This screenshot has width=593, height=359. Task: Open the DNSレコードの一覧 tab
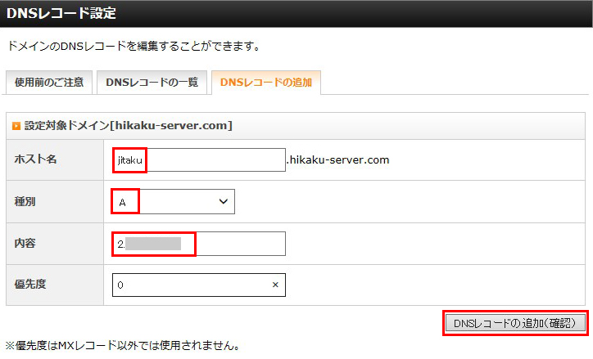pyautogui.click(x=151, y=83)
